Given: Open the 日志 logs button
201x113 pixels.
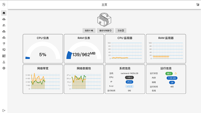Looking at the screenshot, I should coord(121,31).
